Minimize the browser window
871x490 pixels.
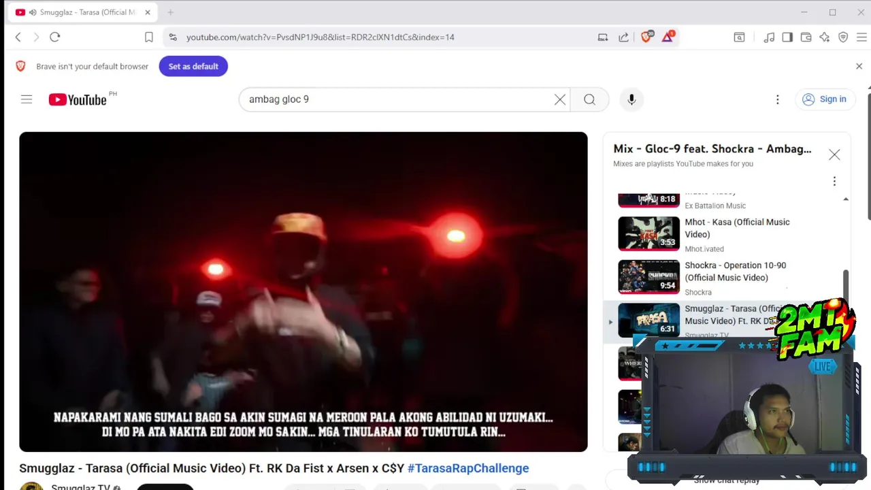pos(804,12)
